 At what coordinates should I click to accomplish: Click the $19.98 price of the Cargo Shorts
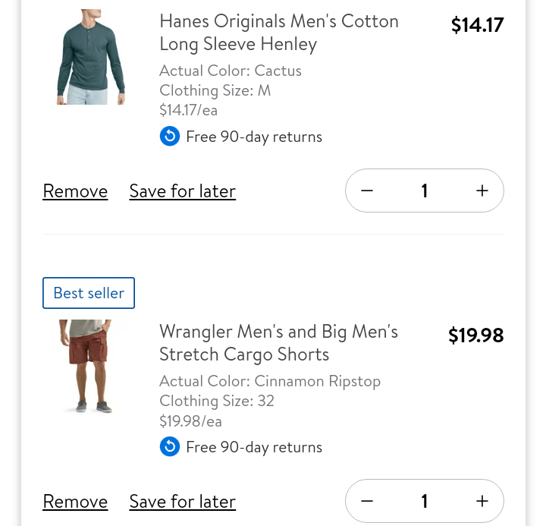coord(475,335)
